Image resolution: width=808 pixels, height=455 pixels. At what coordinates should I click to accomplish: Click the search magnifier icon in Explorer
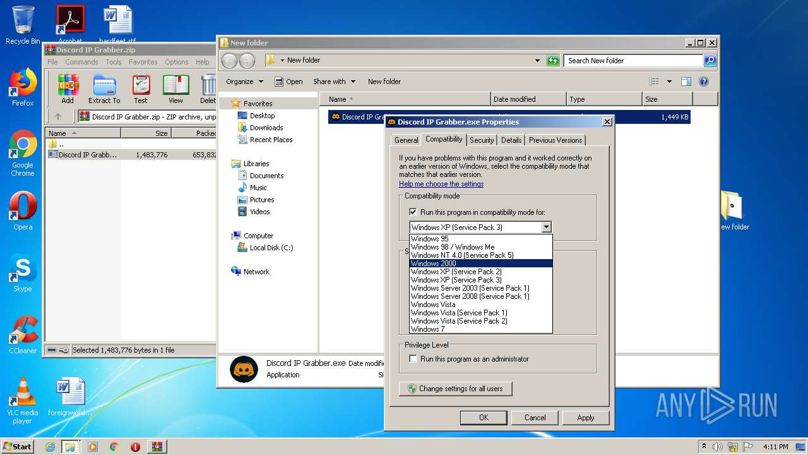(x=710, y=61)
